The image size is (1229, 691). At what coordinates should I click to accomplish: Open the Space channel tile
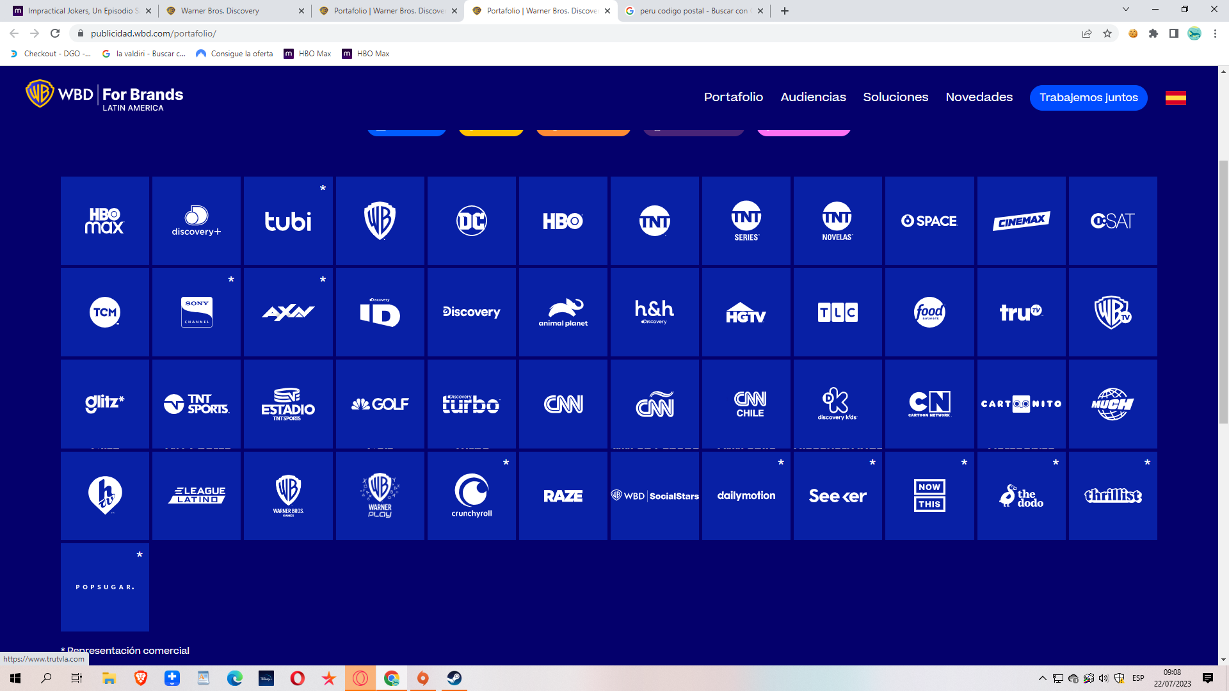click(x=929, y=221)
